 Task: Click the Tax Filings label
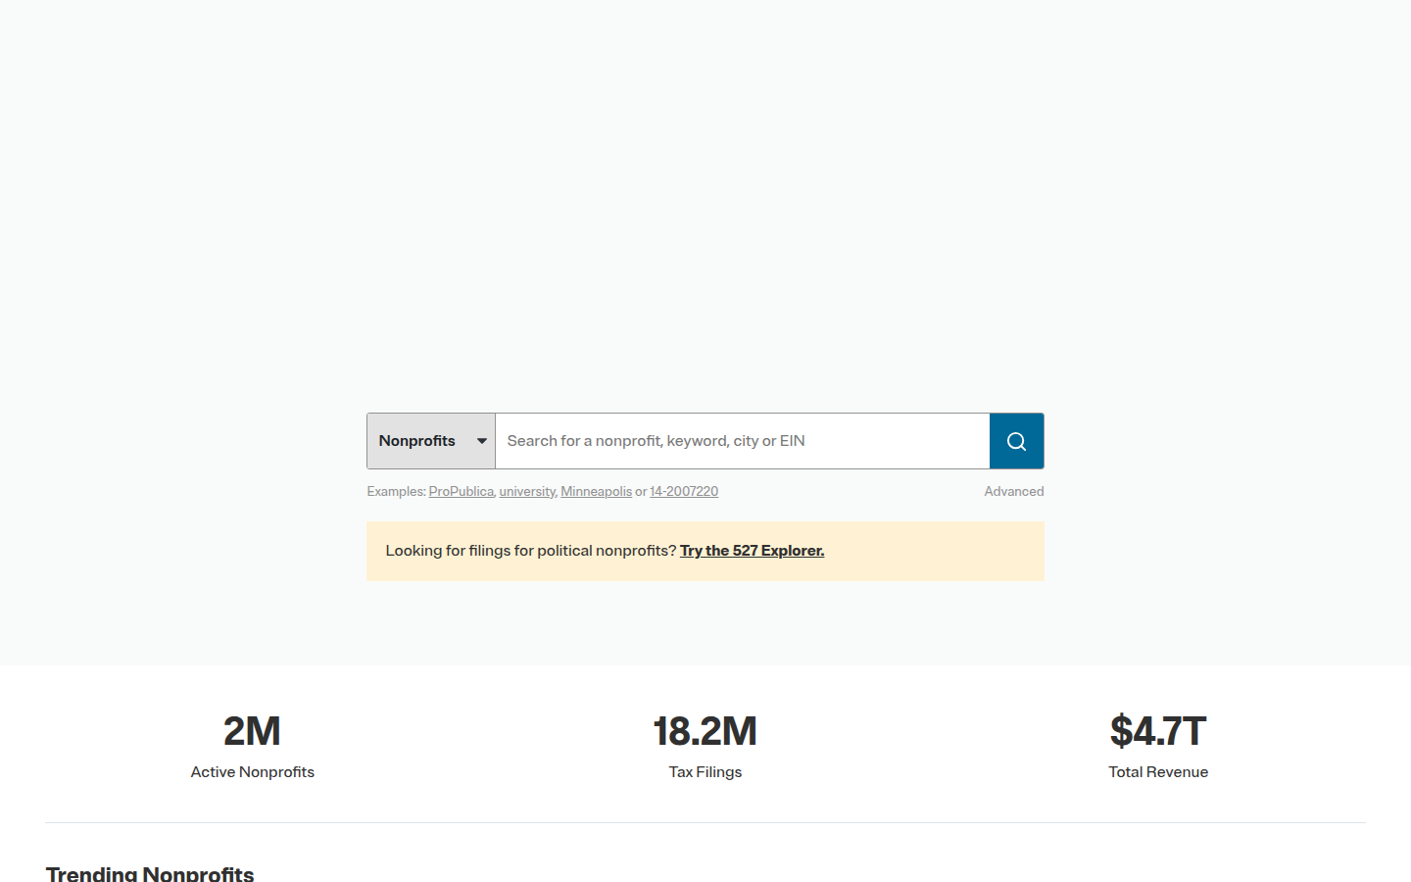click(705, 772)
